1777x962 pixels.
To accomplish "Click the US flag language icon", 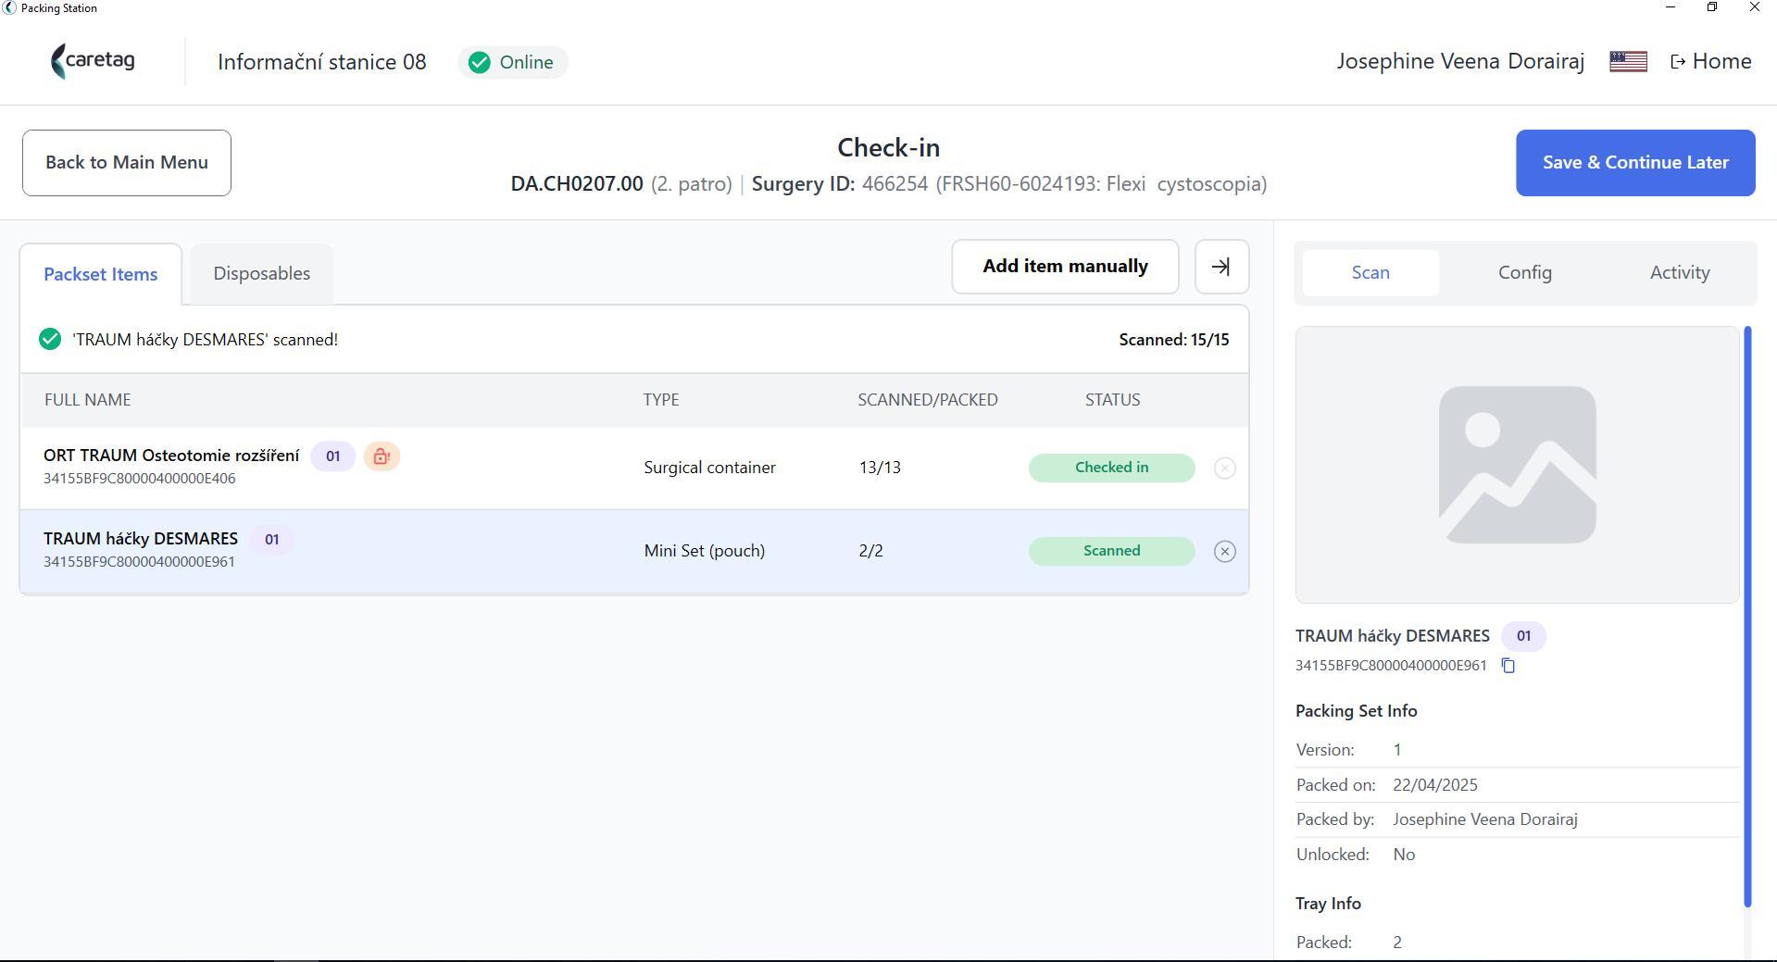I will pos(1628,61).
